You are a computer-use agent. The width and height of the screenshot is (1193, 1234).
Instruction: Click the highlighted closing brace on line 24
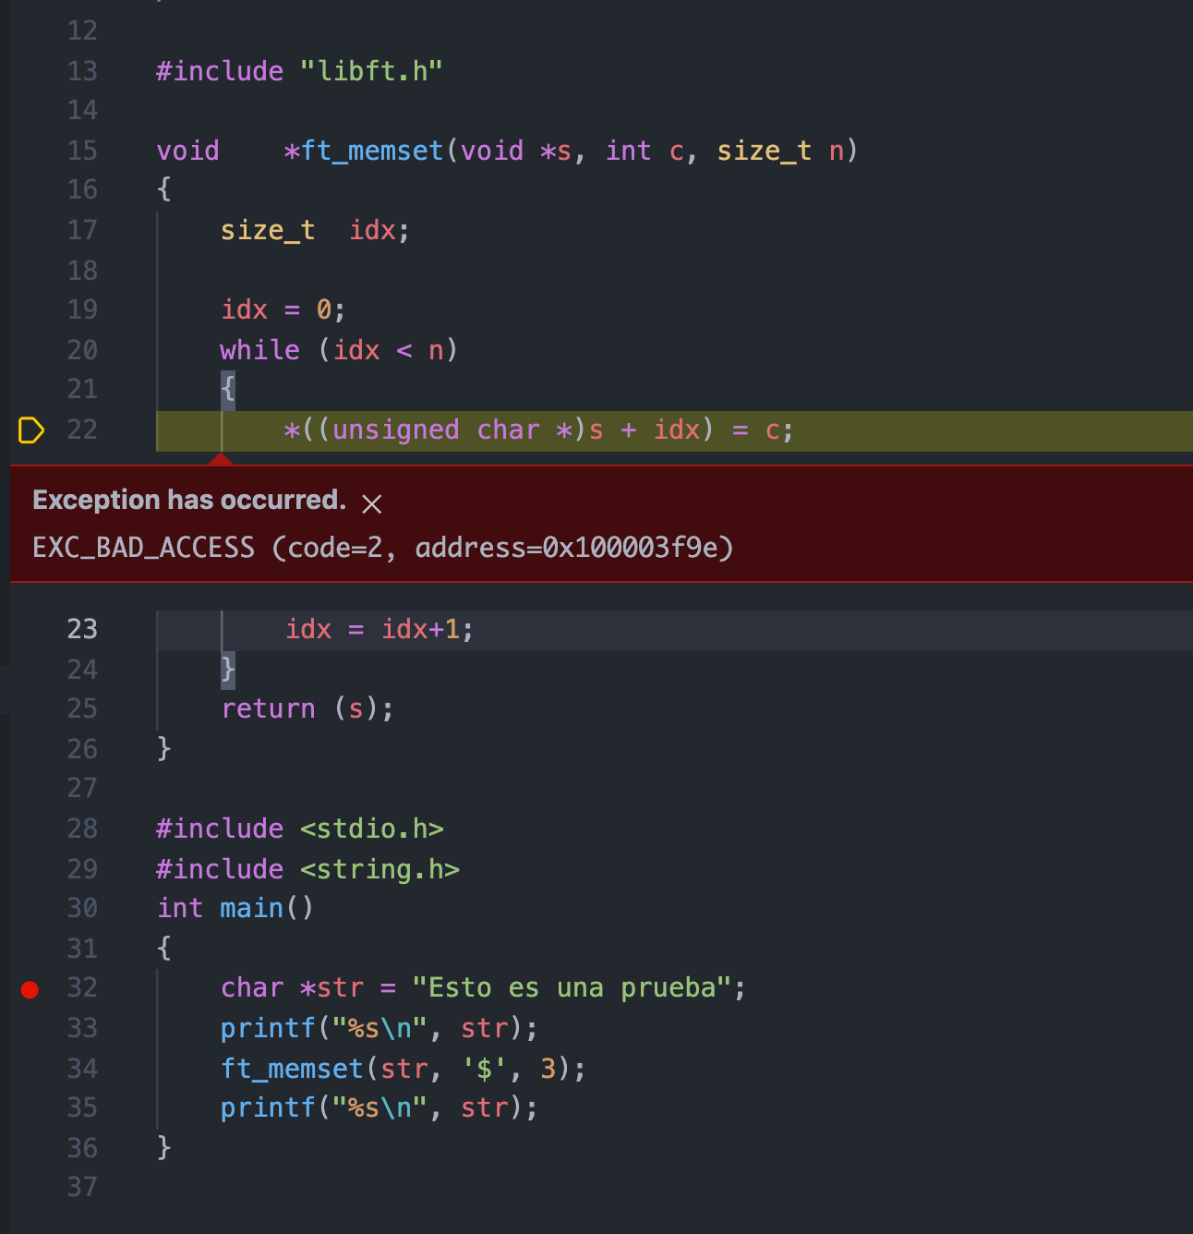point(228,670)
